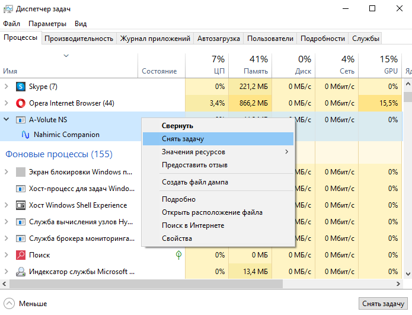This screenshot has height=315, width=412.
Task: Click the Экран блокировки Windows icon
Action: (x=21, y=172)
